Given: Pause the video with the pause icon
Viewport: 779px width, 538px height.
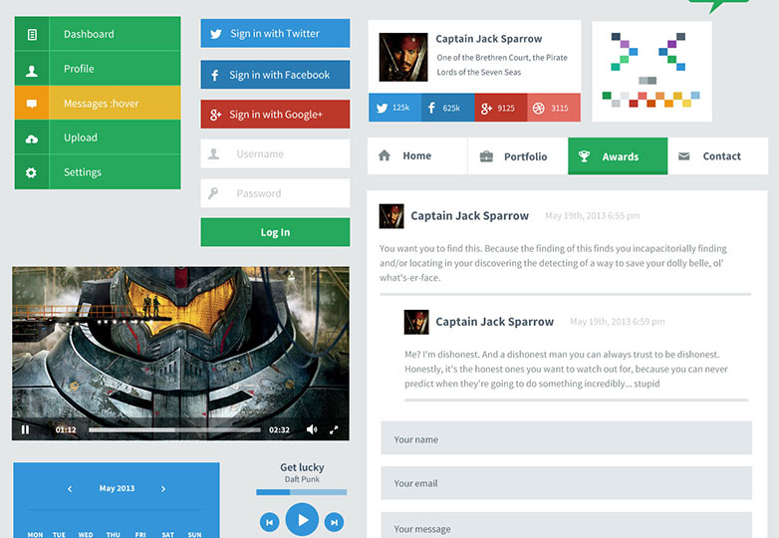Looking at the screenshot, I should (x=25, y=430).
